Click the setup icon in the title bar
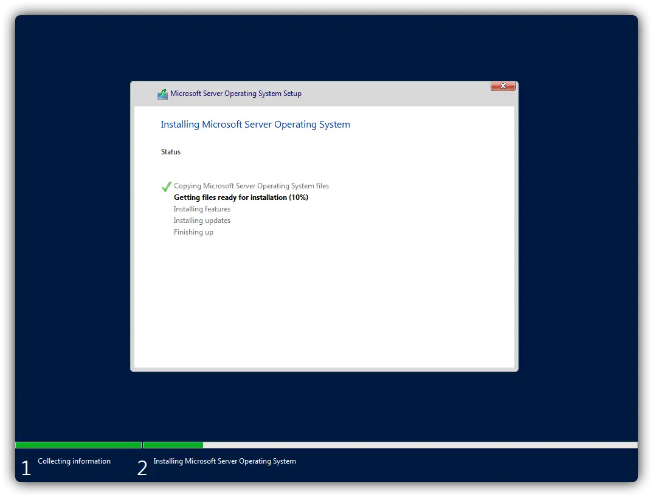The width and height of the screenshot is (653, 497). 162,94
